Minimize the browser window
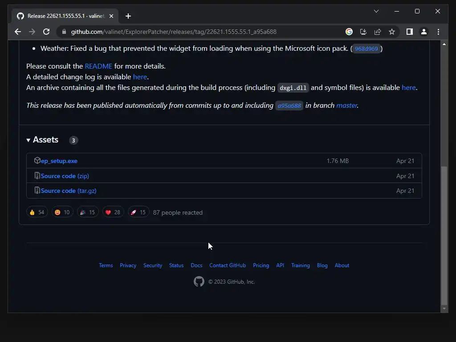 [x=397, y=11]
